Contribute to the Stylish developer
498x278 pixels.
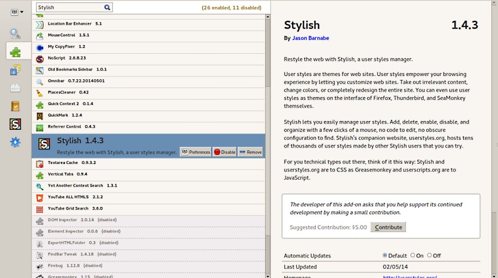388,228
